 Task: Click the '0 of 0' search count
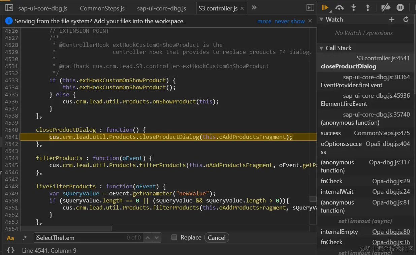tap(134, 237)
